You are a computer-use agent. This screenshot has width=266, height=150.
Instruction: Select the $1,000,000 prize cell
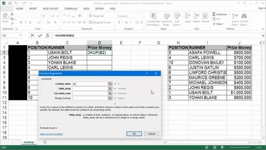point(239,92)
